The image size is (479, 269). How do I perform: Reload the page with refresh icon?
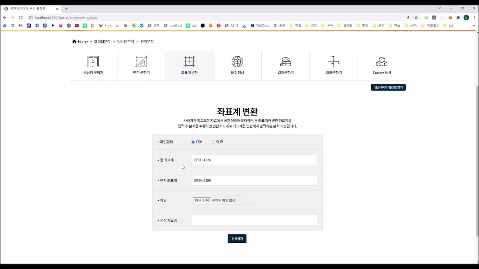click(x=21, y=18)
